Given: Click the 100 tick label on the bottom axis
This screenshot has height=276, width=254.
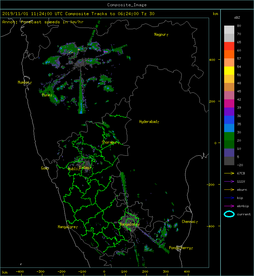Looking at the screenshot, I should [x=124, y=272].
